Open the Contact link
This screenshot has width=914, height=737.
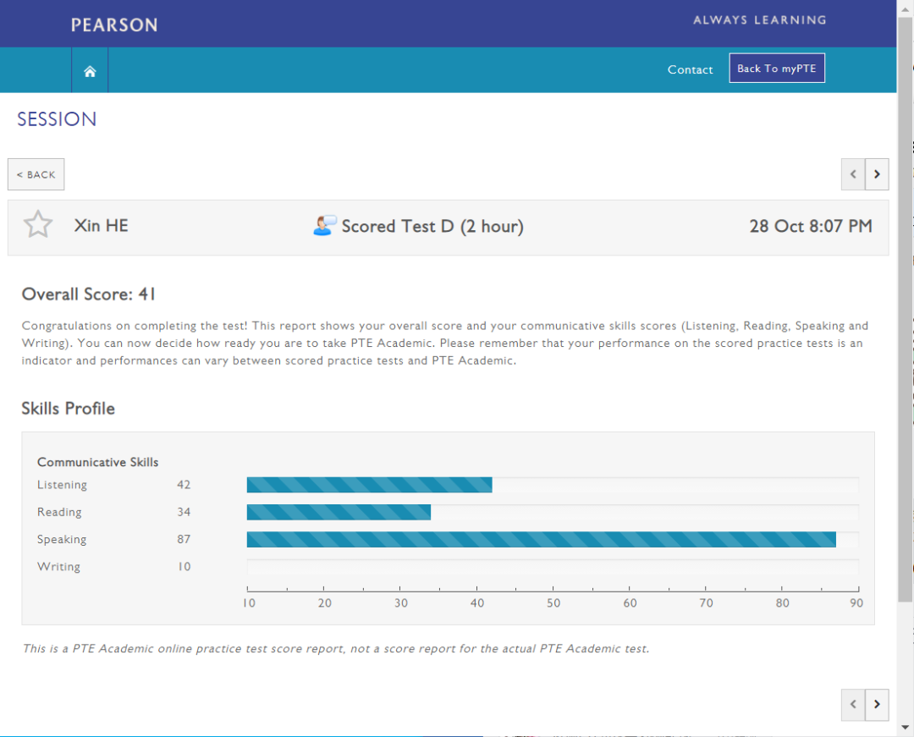[691, 69]
